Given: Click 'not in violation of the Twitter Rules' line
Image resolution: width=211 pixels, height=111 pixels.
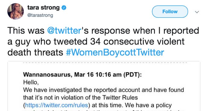Looking at the screenshot, I should coord(80,97).
